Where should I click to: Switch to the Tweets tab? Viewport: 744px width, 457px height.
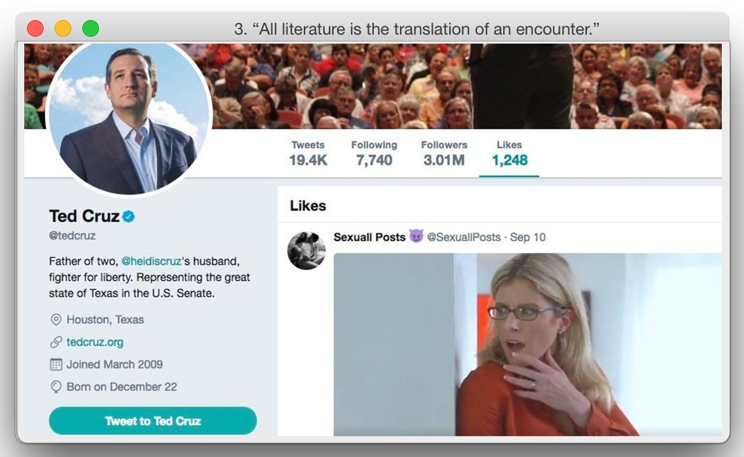(x=308, y=153)
